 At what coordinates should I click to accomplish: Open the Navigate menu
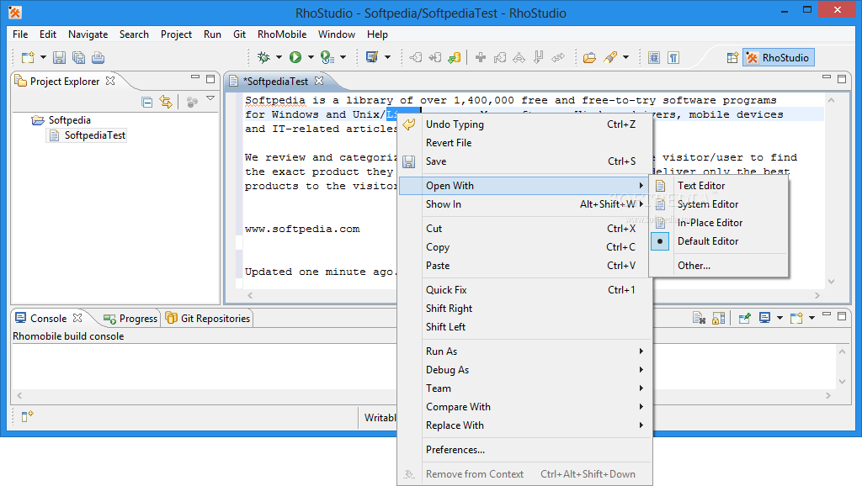[x=88, y=34]
